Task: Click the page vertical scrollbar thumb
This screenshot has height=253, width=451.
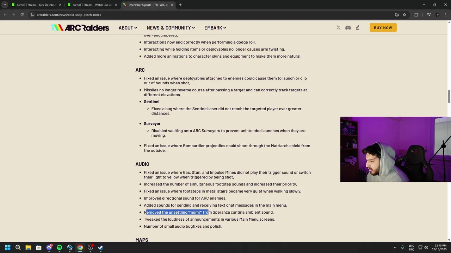Action: click(x=449, y=97)
